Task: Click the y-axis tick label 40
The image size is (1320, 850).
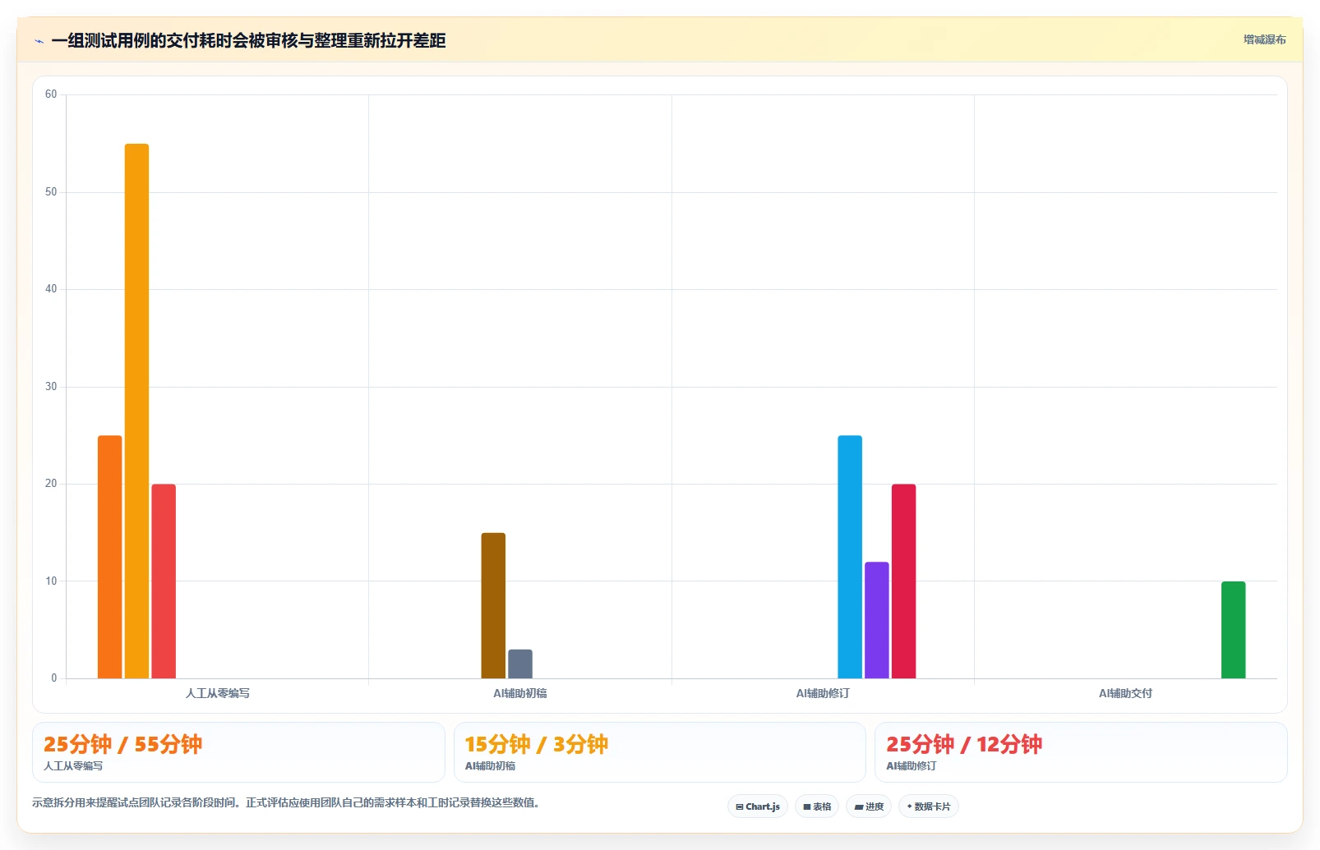Action: (51, 289)
